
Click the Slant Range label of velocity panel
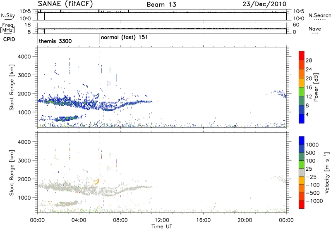(x=12, y=173)
